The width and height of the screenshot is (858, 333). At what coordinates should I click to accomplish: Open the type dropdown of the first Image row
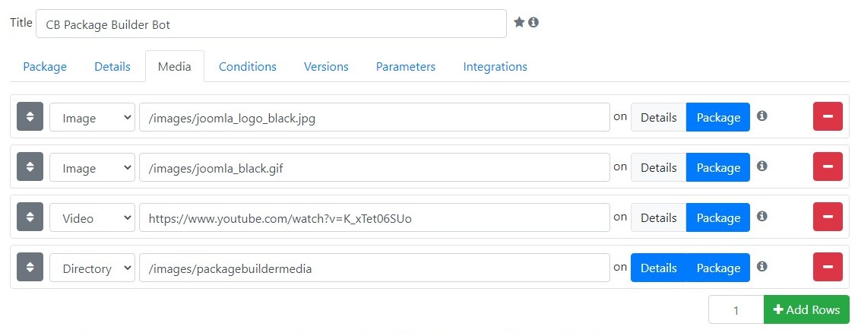point(93,117)
